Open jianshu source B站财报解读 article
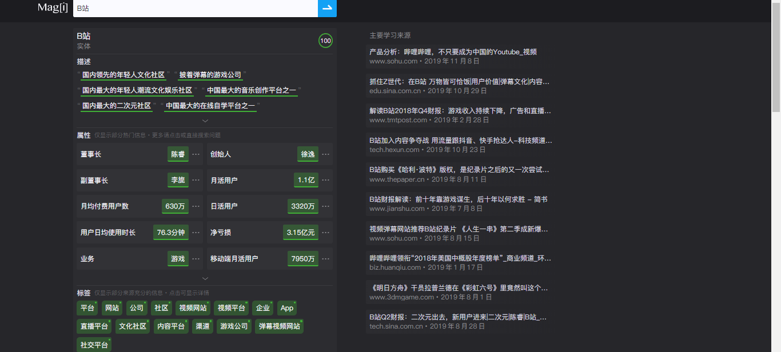781x352 pixels. [x=459, y=199]
